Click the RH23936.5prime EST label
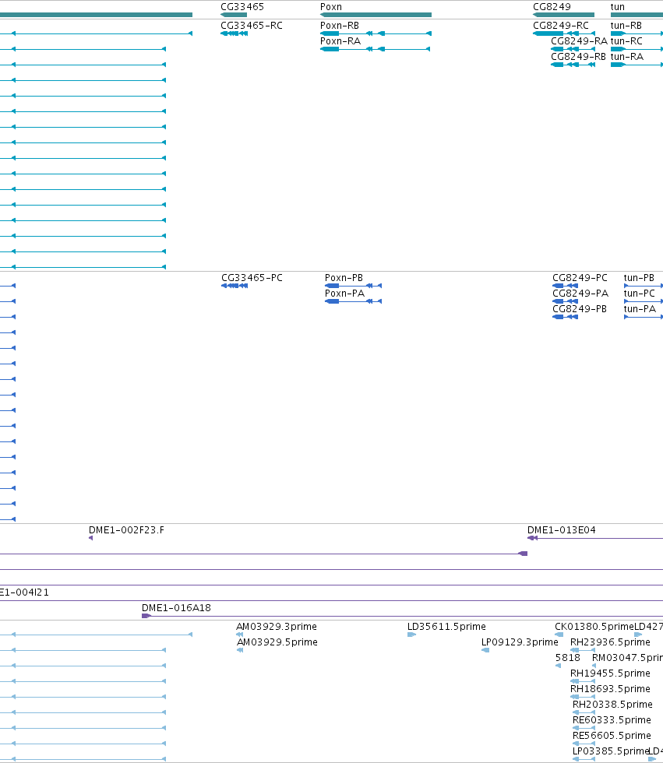The width and height of the screenshot is (663, 763). [x=610, y=642]
